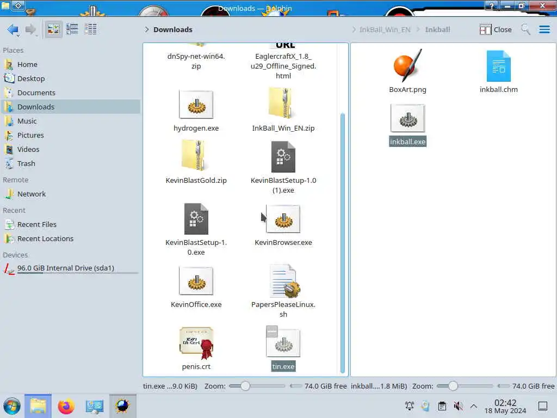Select the certificate .crt file icon

[x=197, y=343]
